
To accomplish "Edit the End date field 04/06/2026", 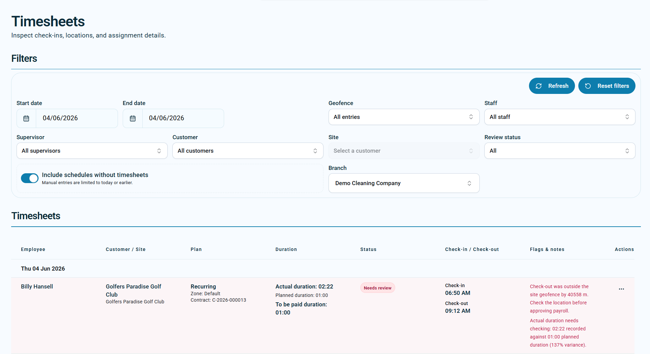I will 183,118.
